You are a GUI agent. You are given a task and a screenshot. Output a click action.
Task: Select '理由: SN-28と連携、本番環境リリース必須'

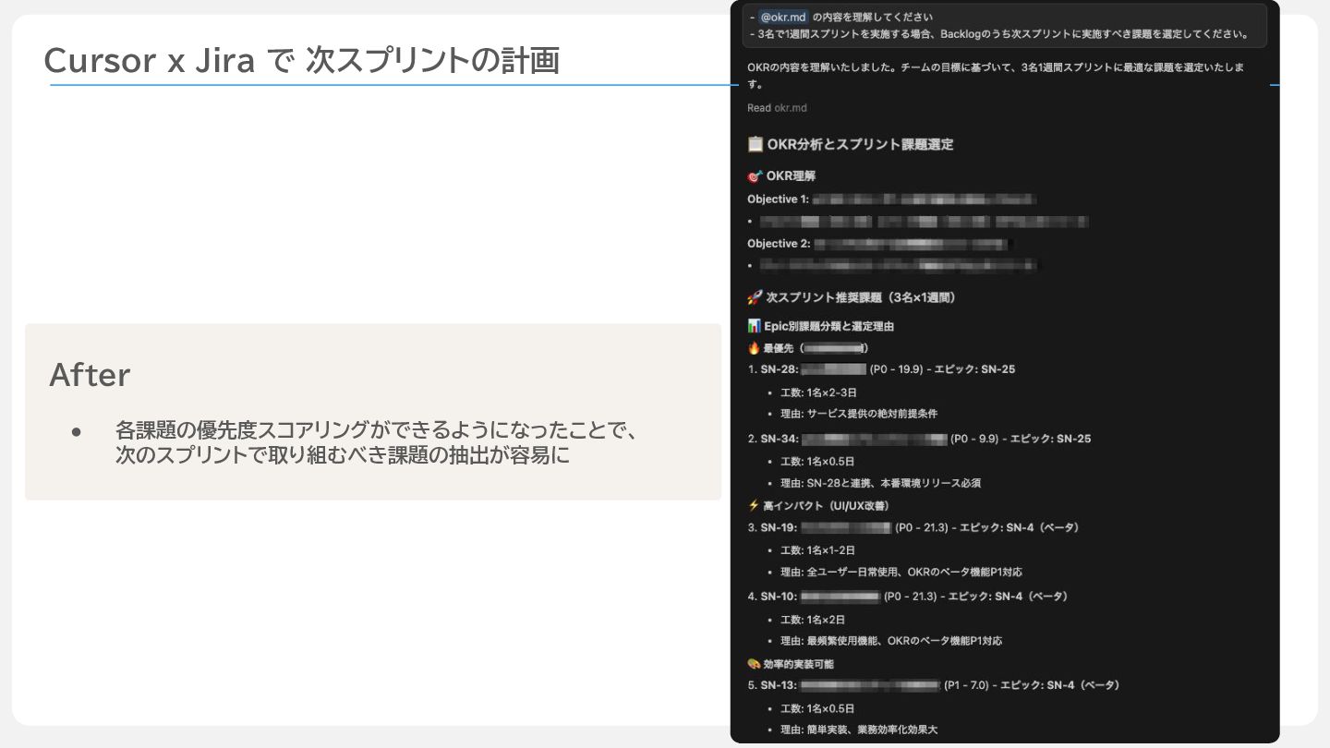tap(880, 483)
